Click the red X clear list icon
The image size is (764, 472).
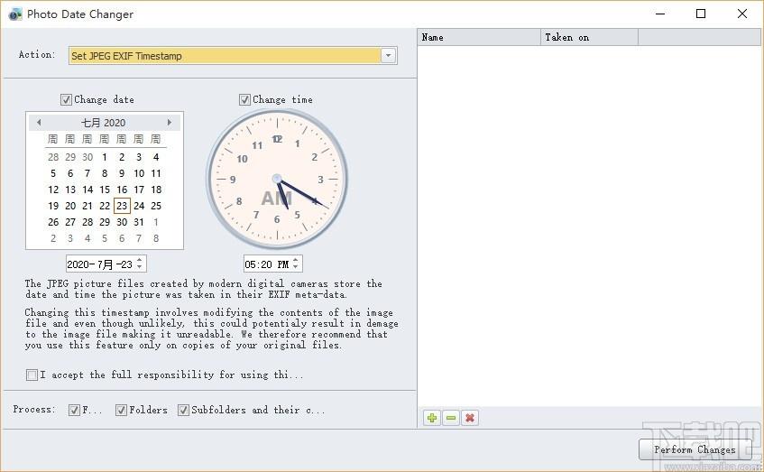click(470, 418)
